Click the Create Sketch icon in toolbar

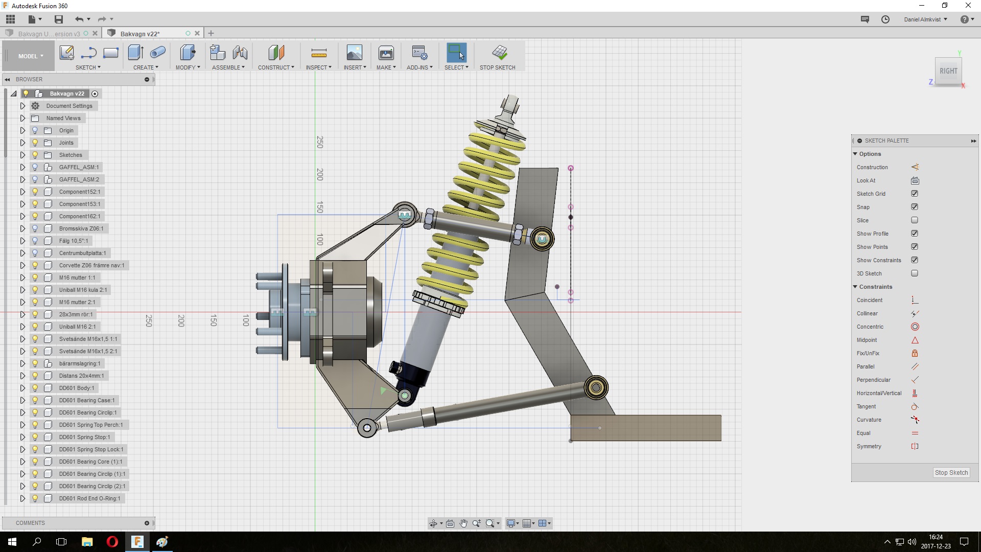[x=66, y=53]
